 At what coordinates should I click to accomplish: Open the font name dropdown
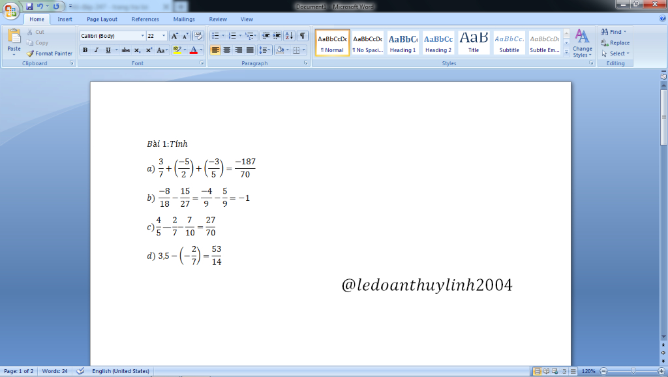pyautogui.click(x=142, y=37)
